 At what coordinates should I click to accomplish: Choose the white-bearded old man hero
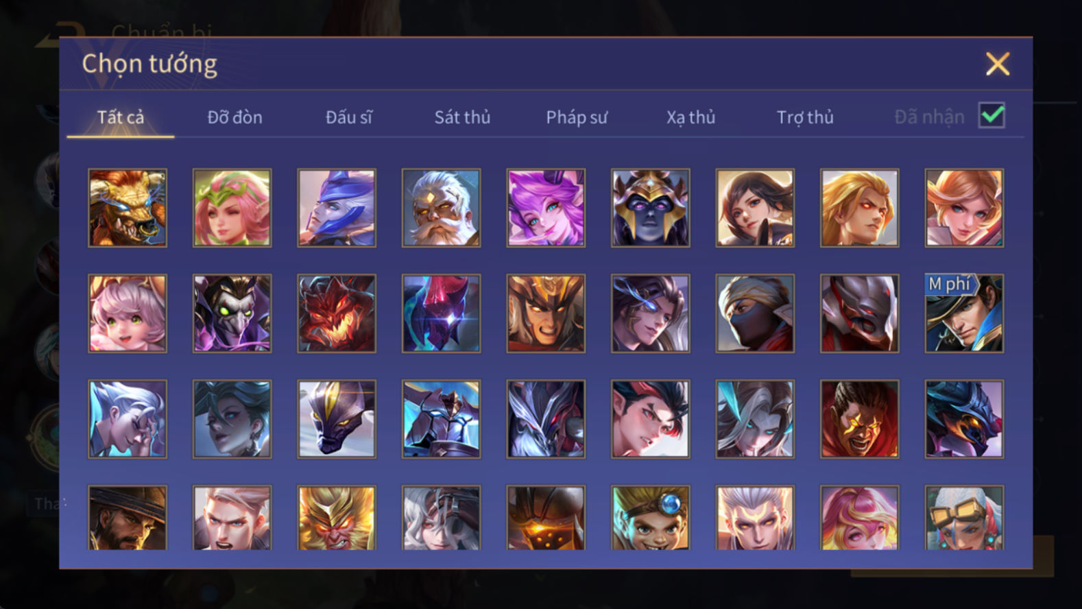coord(441,208)
